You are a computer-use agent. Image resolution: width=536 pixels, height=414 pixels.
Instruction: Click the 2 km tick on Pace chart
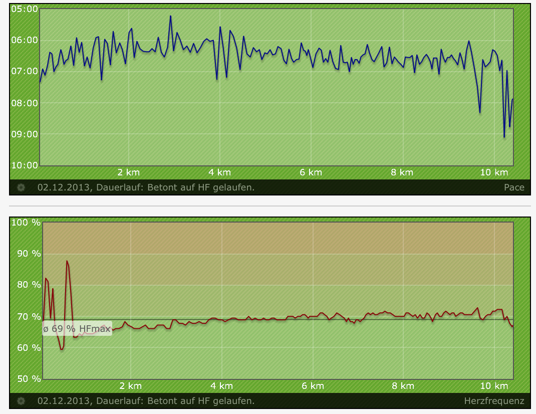pos(129,172)
